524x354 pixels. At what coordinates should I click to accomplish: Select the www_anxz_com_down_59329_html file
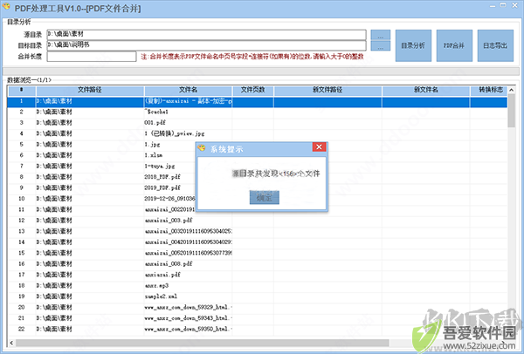(258, 307)
